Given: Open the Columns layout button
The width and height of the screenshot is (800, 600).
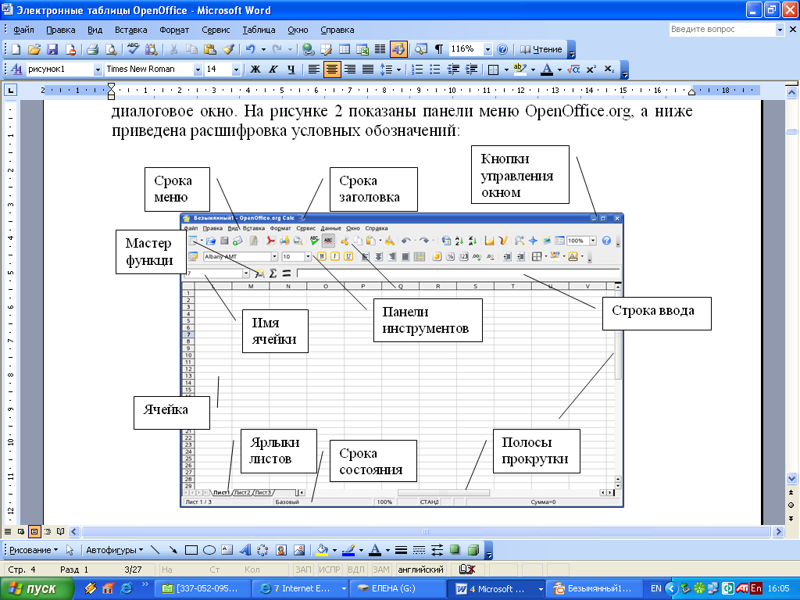Looking at the screenshot, I should (380, 49).
